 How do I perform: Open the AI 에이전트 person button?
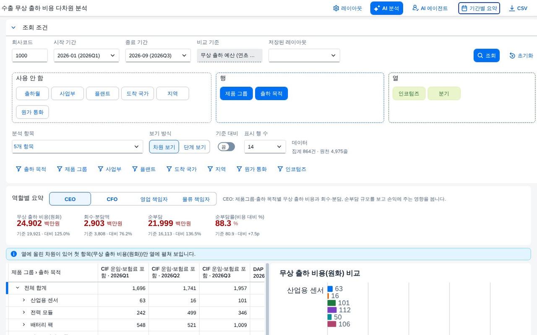point(430,8)
